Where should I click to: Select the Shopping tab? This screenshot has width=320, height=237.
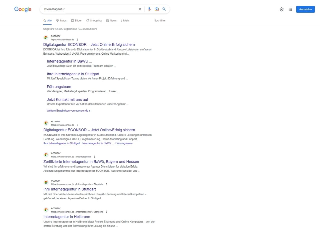[x=94, y=21]
